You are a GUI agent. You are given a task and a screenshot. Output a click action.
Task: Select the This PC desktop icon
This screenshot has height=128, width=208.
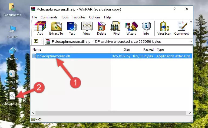[12, 32]
